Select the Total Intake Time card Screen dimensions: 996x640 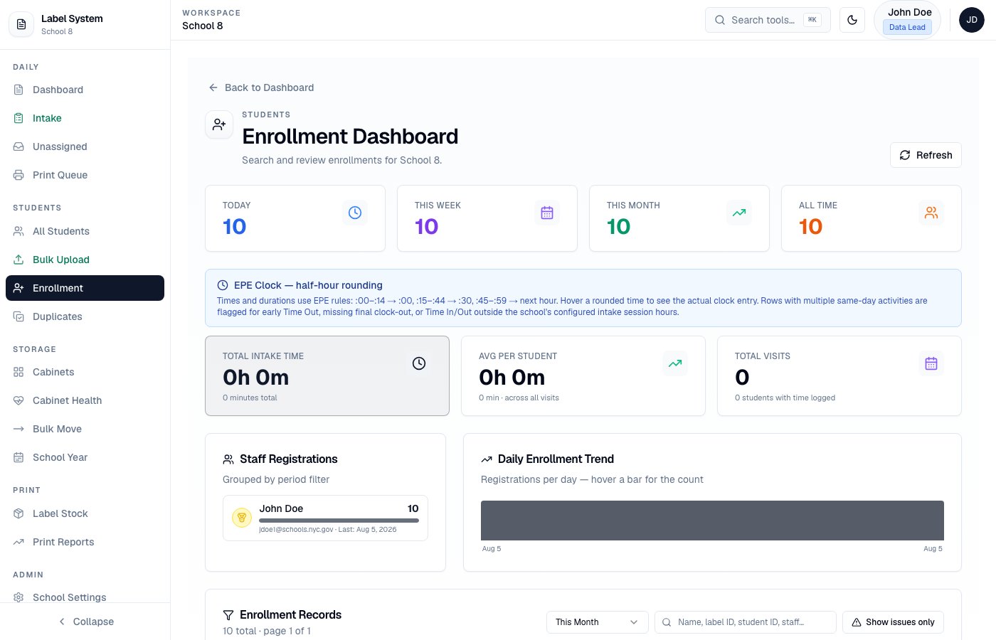pyautogui.click(x=327, y=375)
